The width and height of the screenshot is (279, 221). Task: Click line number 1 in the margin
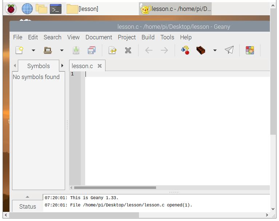coord(72,74)
